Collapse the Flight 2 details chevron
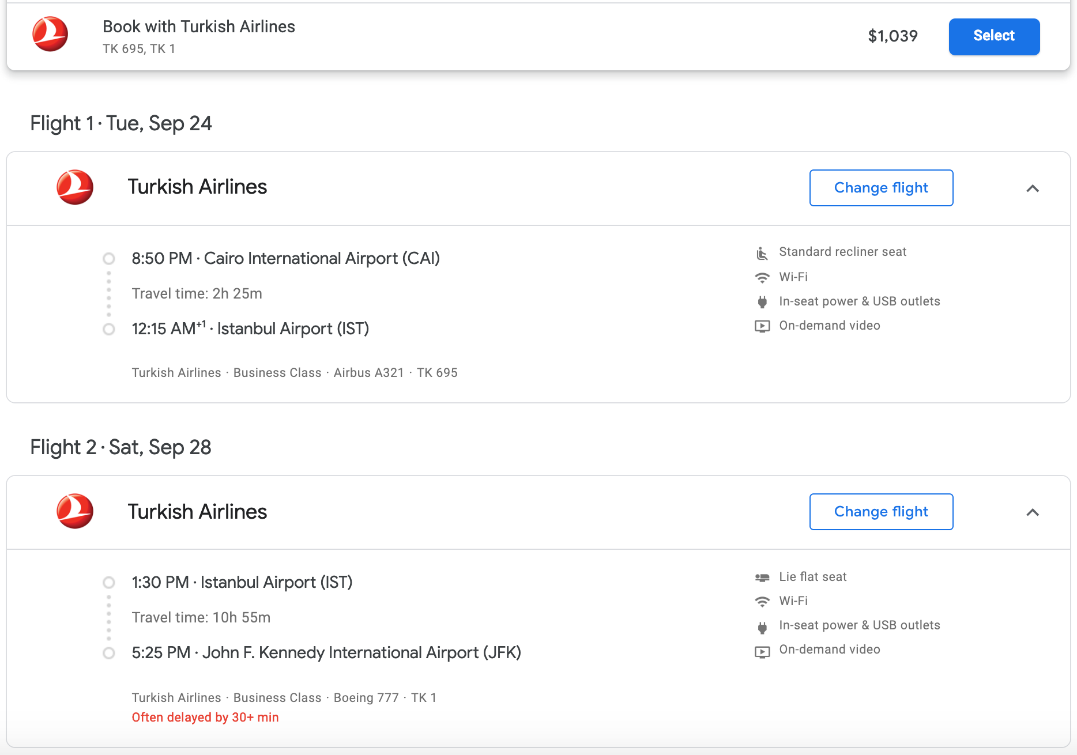This screenshot has height=755, width=1077. [x=1033, y=512]
